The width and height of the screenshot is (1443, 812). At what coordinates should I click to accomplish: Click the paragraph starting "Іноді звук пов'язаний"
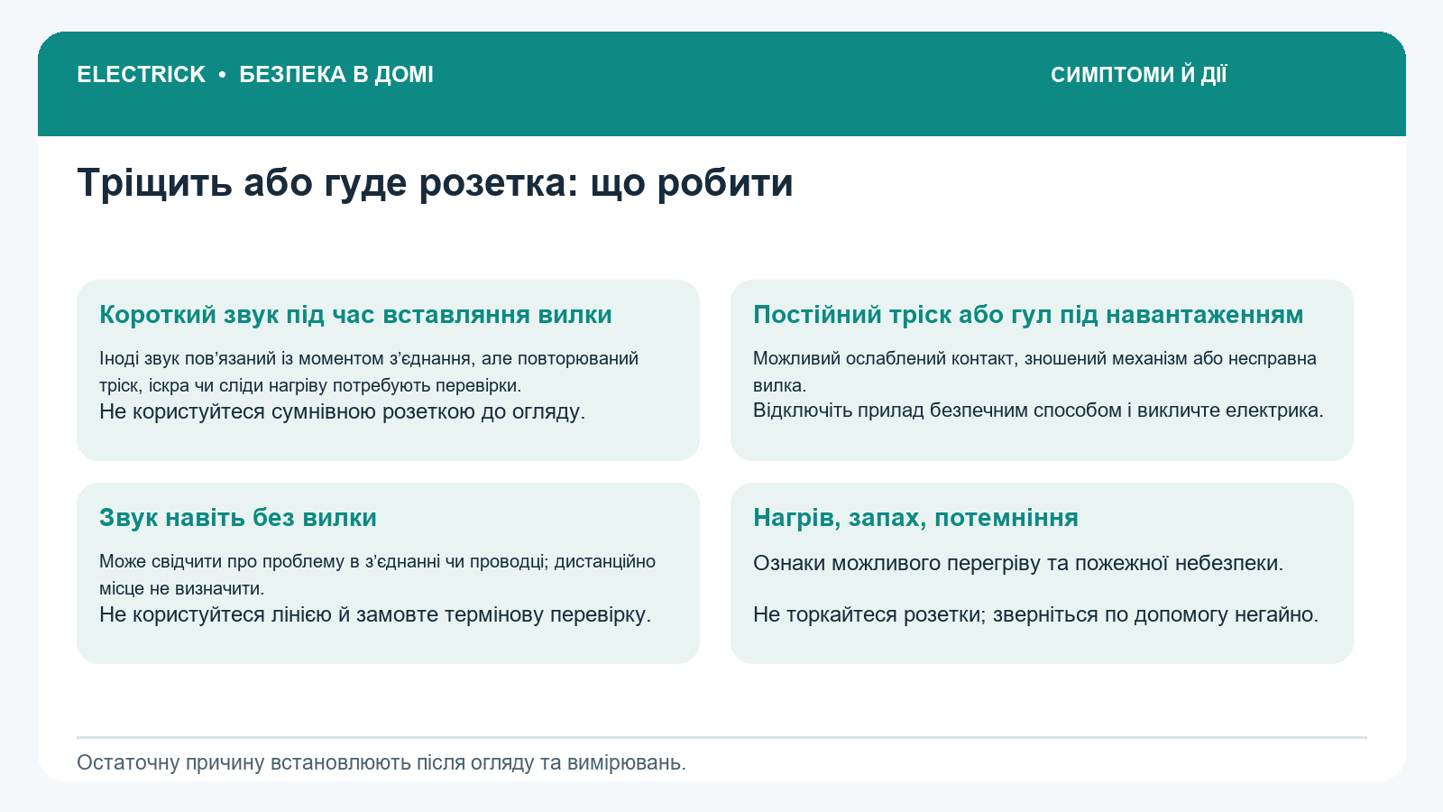369,372
